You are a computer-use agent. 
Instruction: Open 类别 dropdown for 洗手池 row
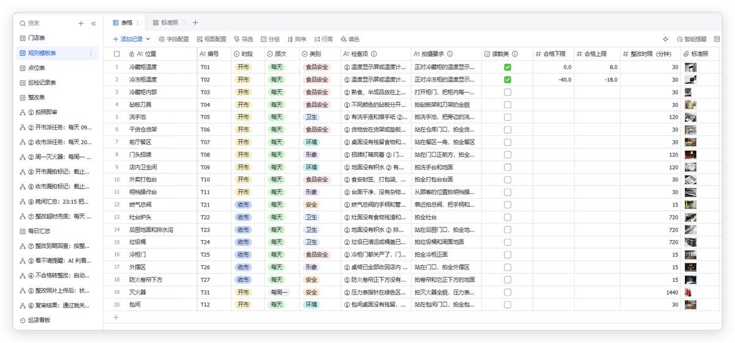[x=312, y=117]
